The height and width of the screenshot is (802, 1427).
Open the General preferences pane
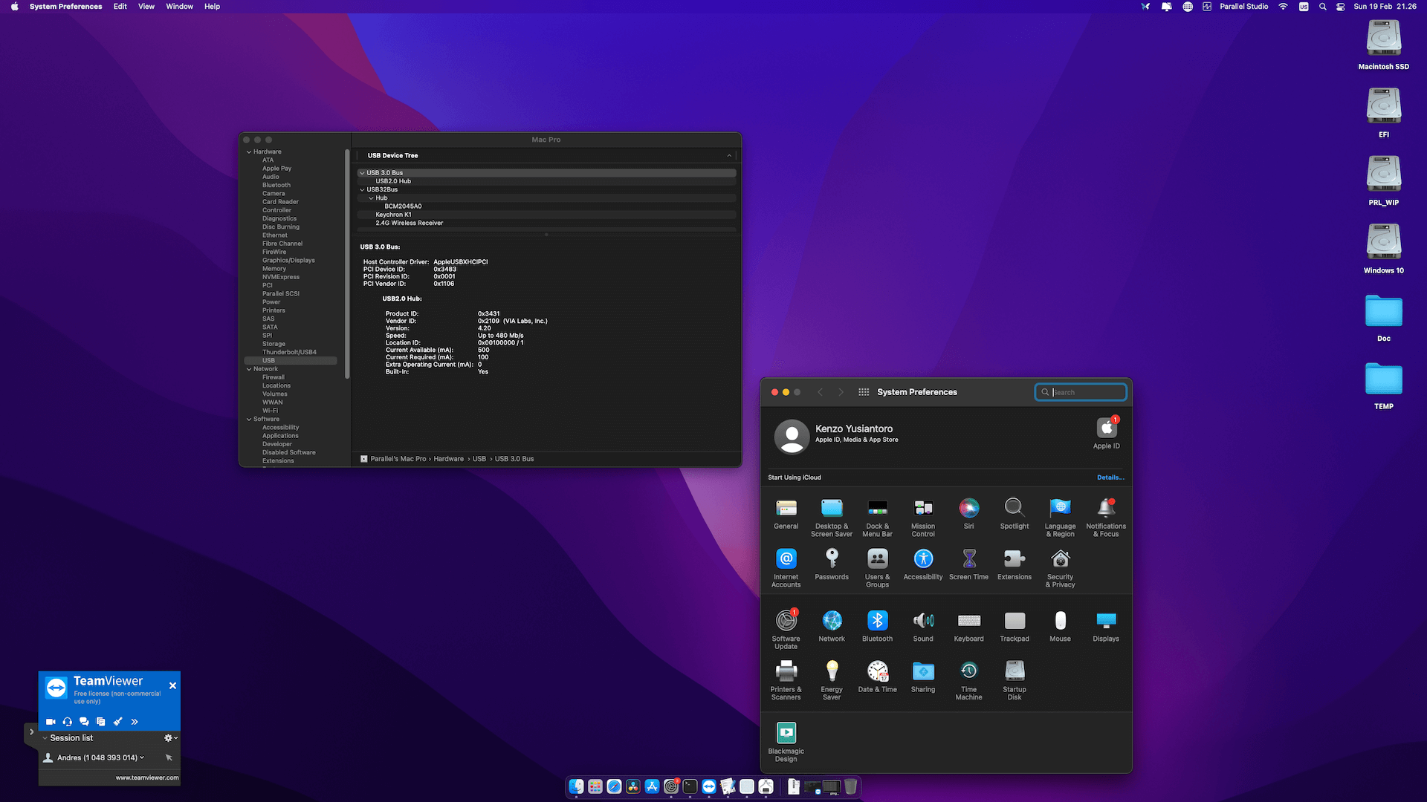(x=786, y=514)
